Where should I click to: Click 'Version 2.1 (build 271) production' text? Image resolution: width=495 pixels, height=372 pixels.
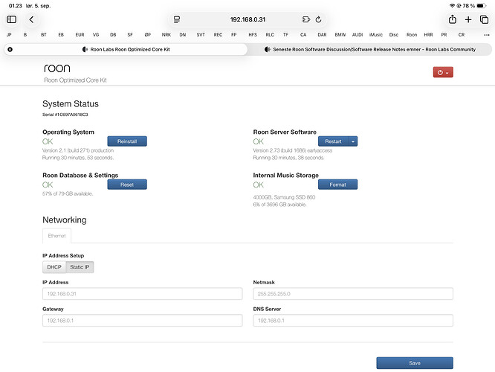[x=78, y=150]
